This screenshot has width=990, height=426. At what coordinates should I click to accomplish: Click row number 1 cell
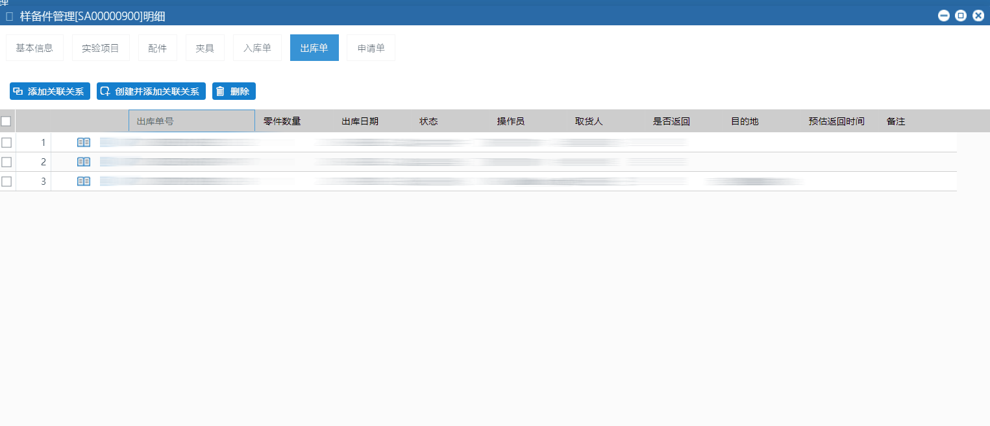pos(33,143)
